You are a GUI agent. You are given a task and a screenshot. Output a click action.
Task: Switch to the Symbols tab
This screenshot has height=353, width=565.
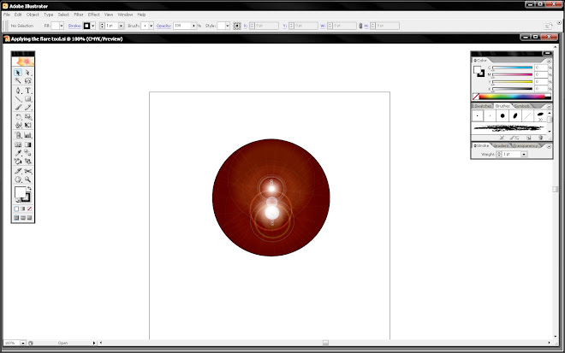point(522,106)
